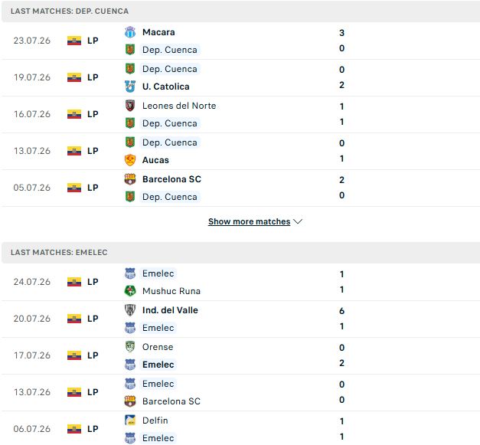Screen dimensions: 480x445
Task: Open the Ind. del Valle team link
Action: pos(170,310)
